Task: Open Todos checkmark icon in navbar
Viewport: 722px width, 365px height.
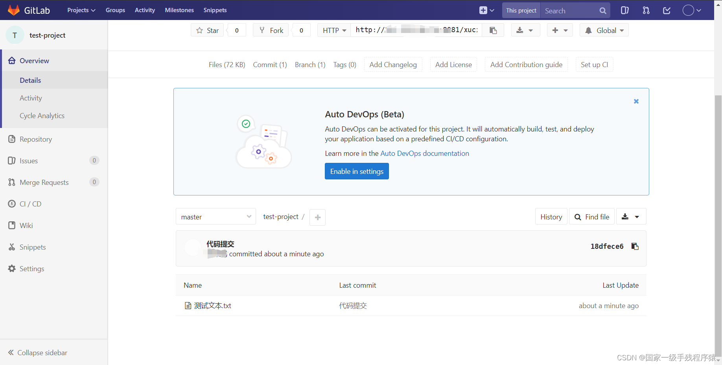Action: tap(667, 11)
